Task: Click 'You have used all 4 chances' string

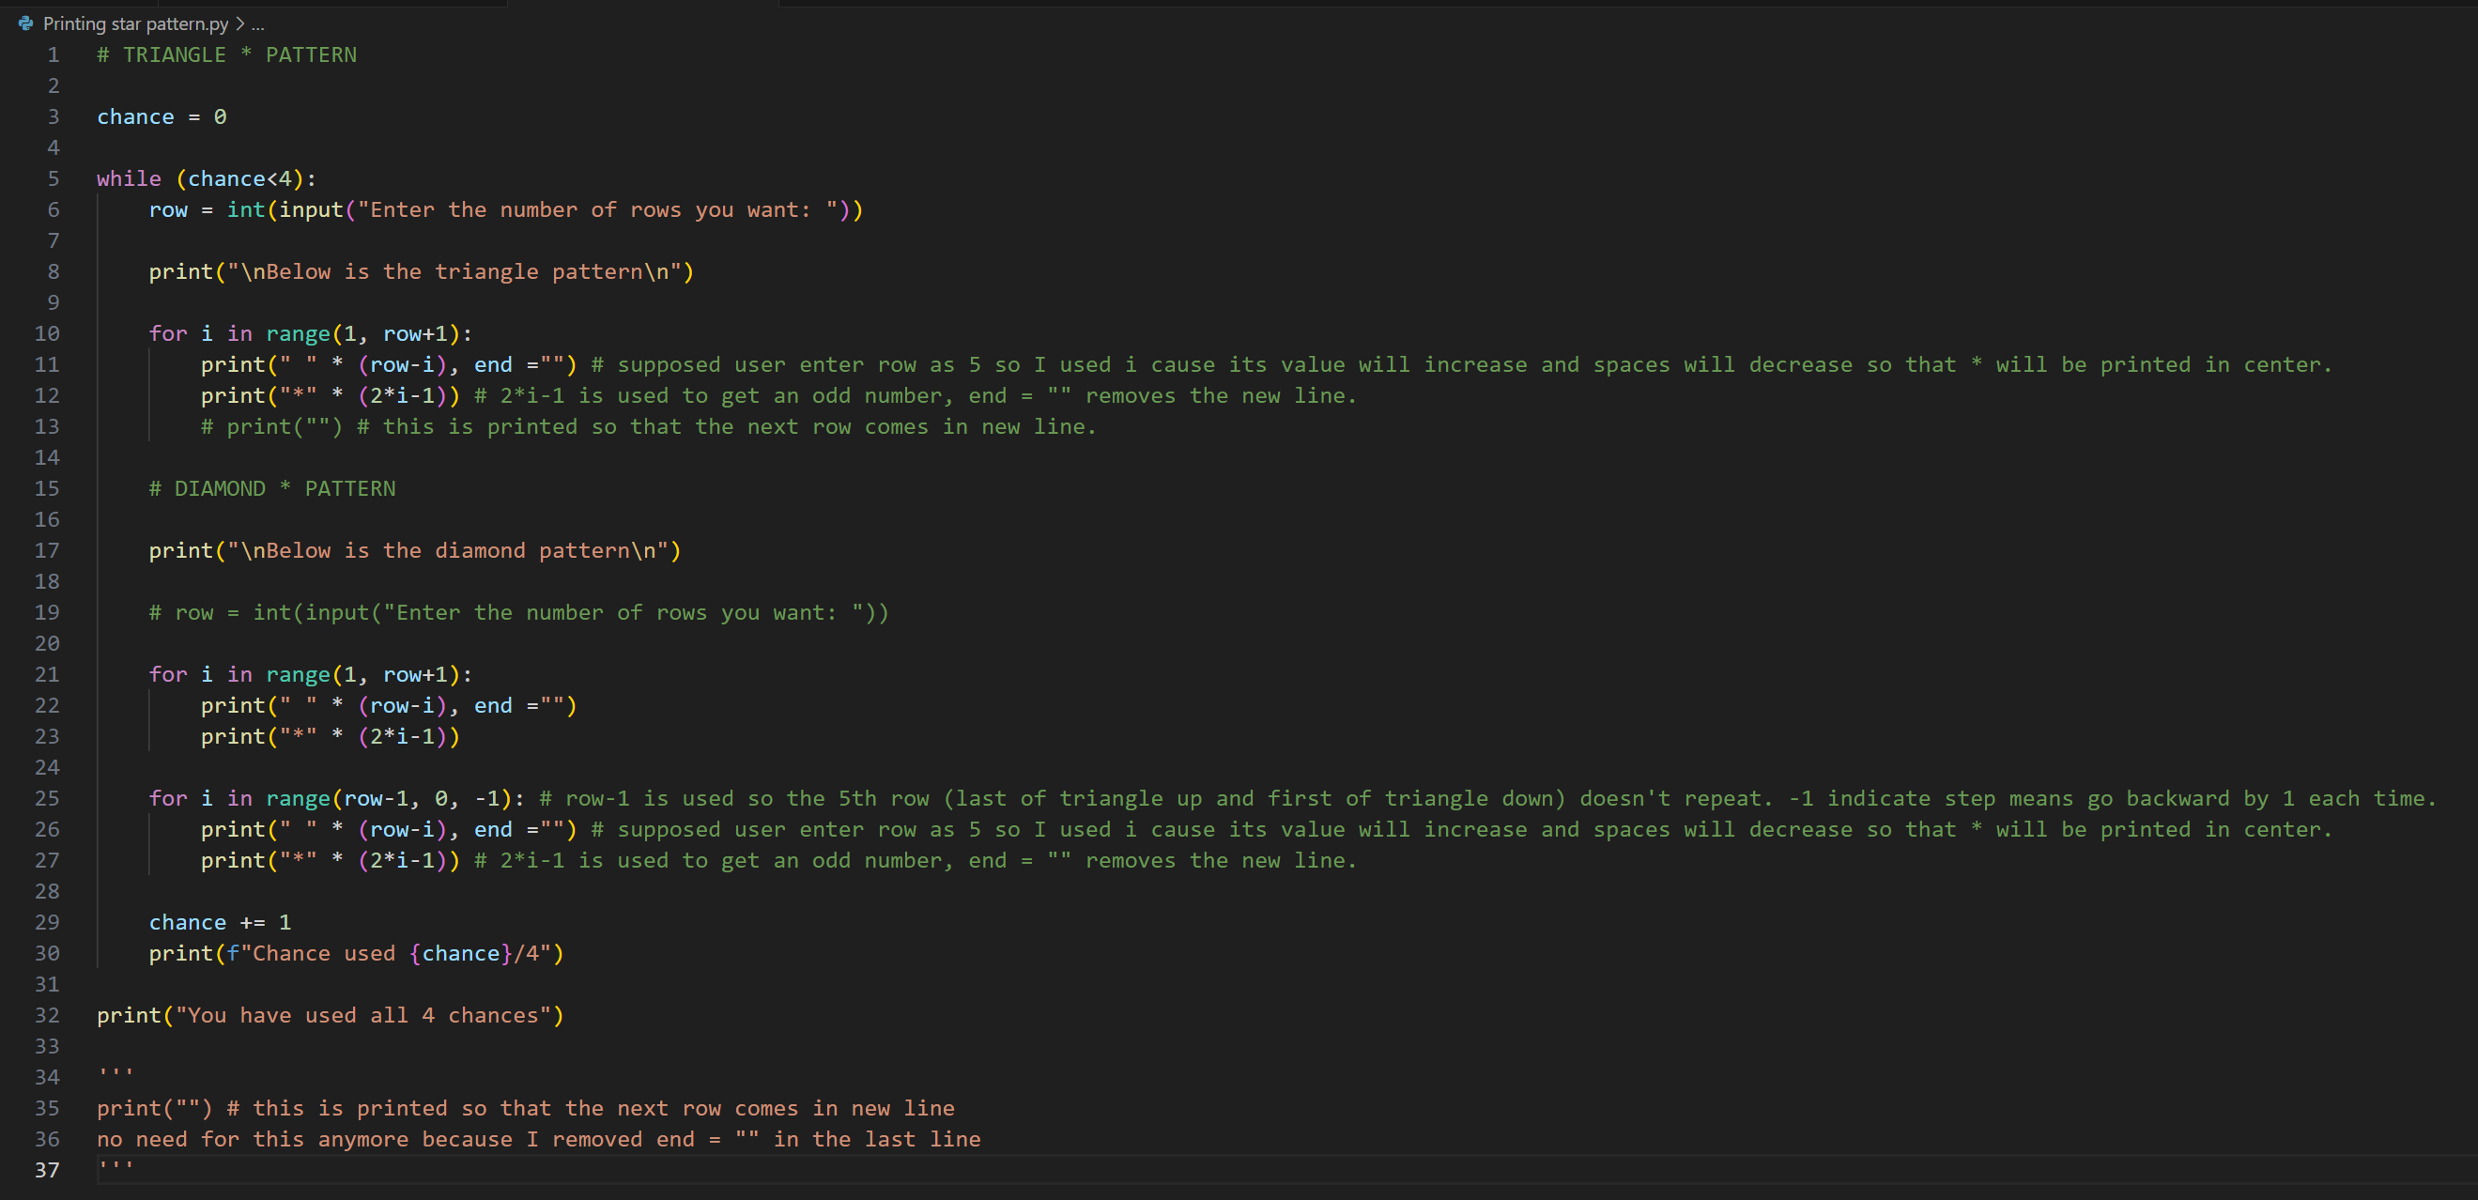Action: tap(363, 1015)
